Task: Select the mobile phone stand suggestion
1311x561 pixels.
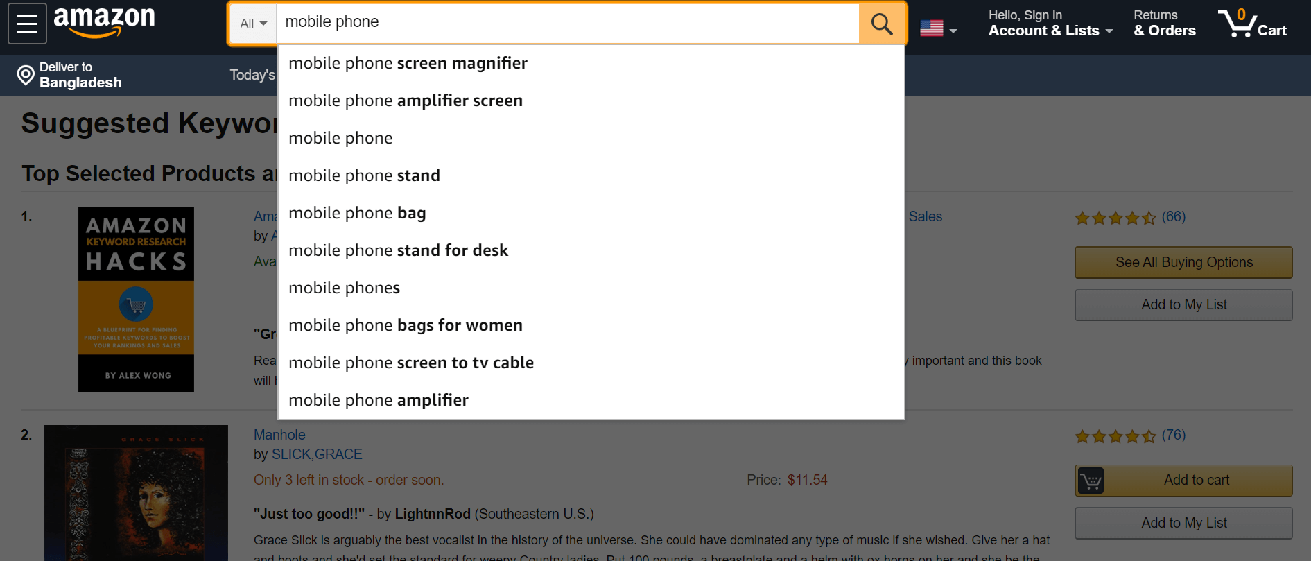Action: point(364,175)
